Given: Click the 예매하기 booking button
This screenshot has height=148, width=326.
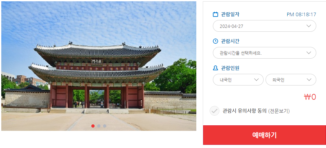Looking at the screenshot, I should [x=265, y=135].
